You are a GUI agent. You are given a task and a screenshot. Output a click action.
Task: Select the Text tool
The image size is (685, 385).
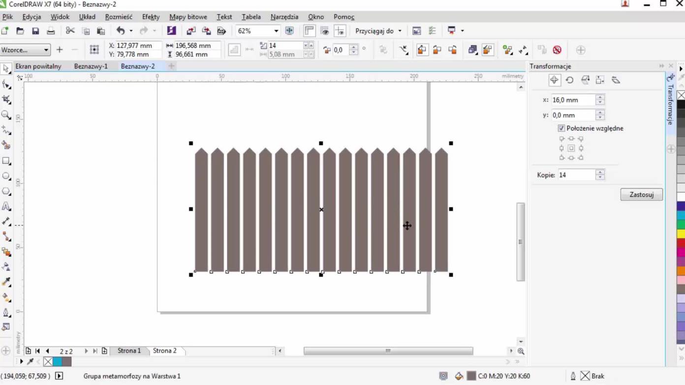(x=6, y=207)
